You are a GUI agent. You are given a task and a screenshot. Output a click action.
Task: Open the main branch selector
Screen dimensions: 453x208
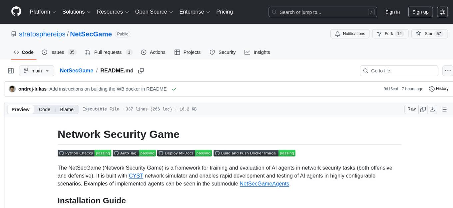tap(36, 70)
